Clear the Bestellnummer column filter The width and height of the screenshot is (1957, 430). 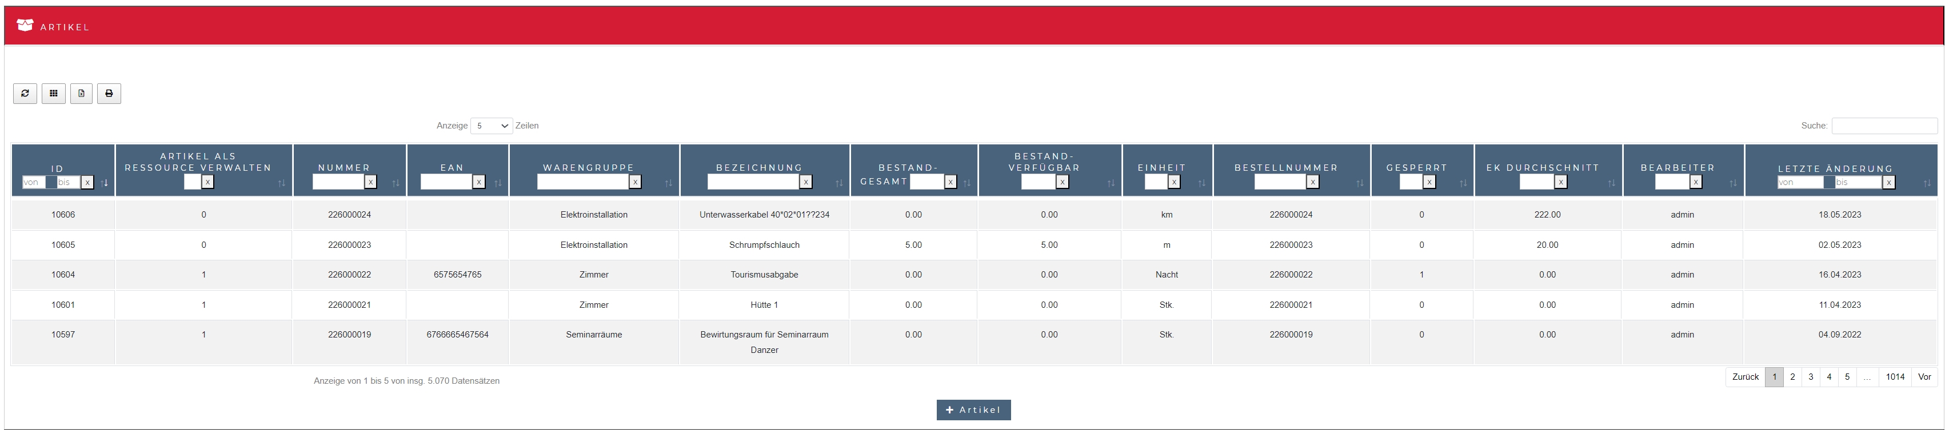pyautogui.click(x=1313, y=182)
